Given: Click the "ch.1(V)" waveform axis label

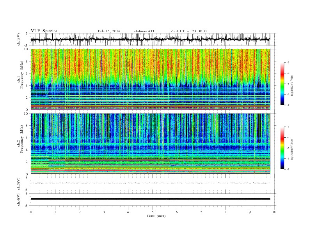Looking at the screenshot, I should click(x=19, y=39).
